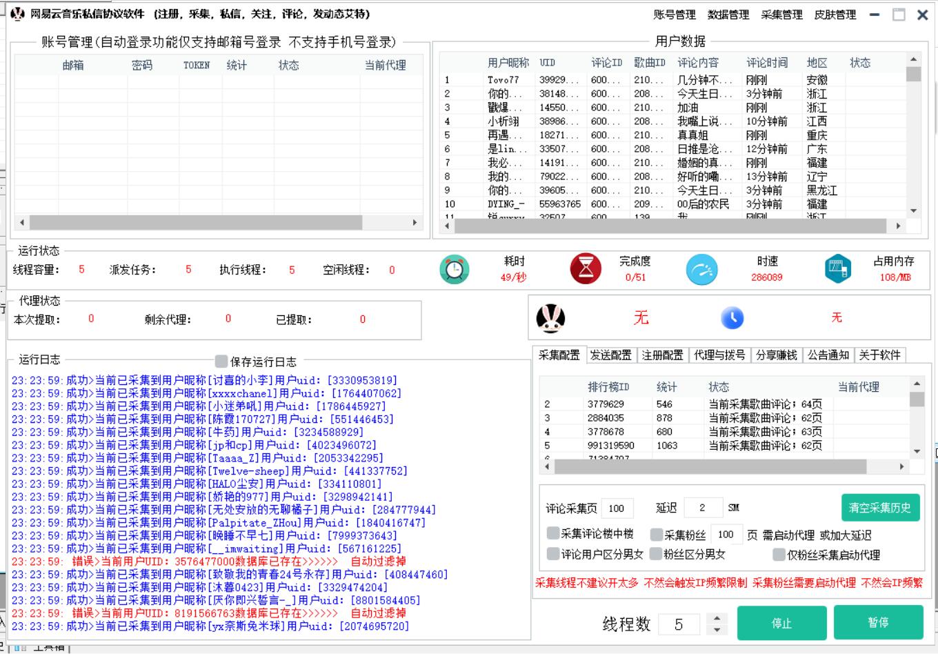This screenshot has width=938, height=654.
Task: Click the blue clock icon
Action: pos(732,318)
